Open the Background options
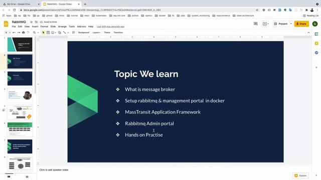 pos(84,32)
